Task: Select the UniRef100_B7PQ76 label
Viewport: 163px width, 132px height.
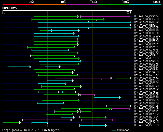Action: pos(146,64)
